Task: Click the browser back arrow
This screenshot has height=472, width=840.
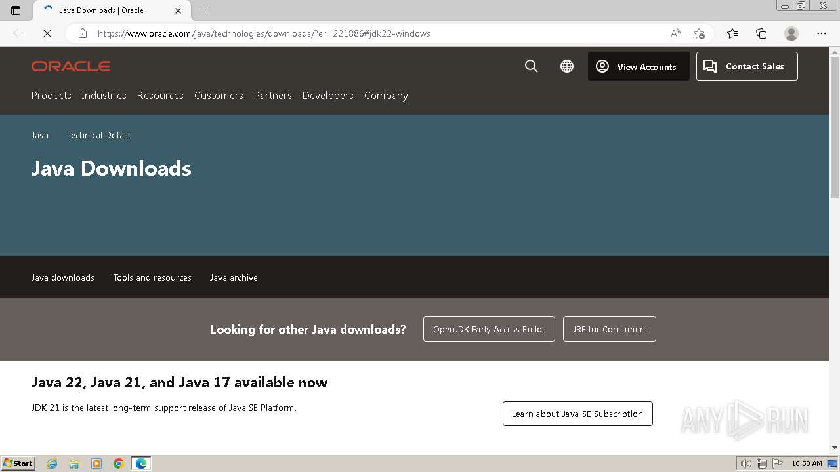Action: pos(18,33)
